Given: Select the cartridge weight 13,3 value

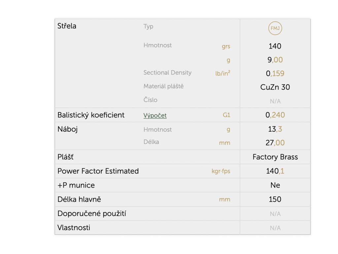Looking at the screenshot, I should tap(275, 129).
